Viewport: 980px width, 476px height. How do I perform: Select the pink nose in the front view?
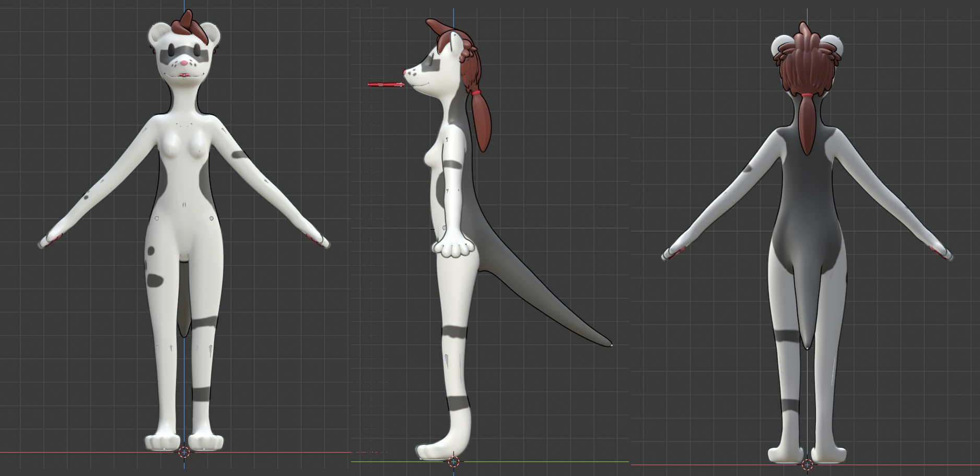click(184, 62)
